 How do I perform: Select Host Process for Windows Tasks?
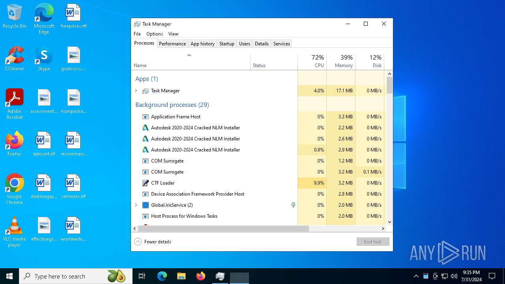pos(258,216)
